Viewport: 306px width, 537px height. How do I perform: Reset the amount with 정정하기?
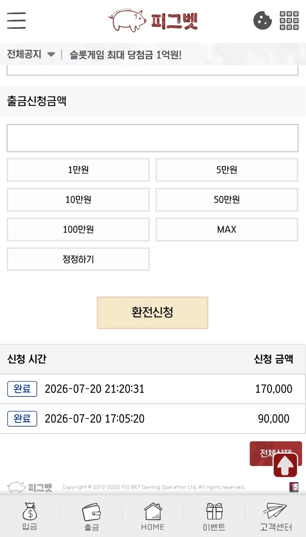[x=78, y=259]
